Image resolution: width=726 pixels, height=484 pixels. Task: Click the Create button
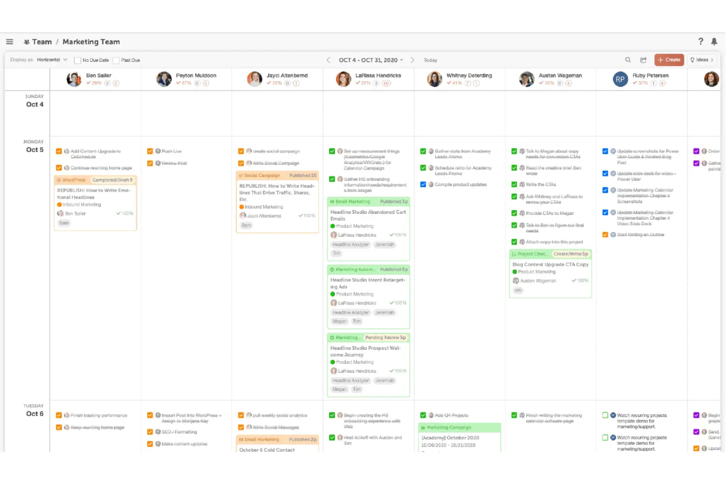coord(669,59)
